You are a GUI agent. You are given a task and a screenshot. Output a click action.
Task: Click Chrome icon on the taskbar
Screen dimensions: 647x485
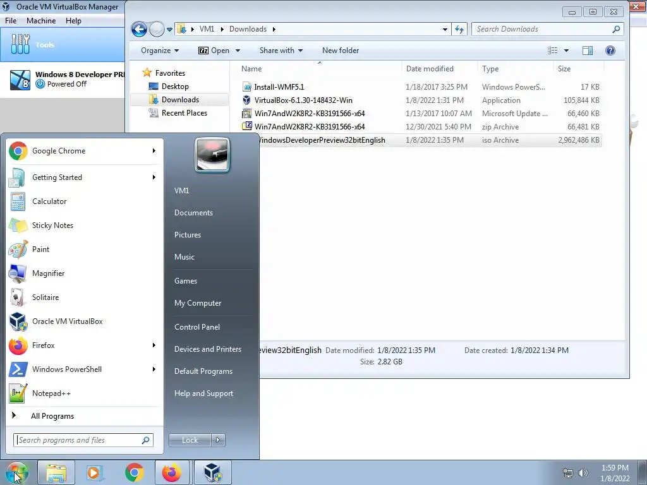134,472
